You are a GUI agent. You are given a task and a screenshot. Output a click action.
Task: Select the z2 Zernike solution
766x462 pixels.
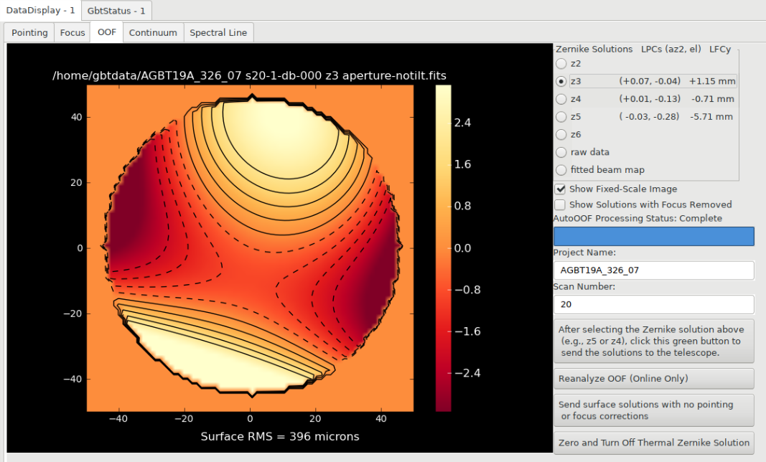point(561,63)
